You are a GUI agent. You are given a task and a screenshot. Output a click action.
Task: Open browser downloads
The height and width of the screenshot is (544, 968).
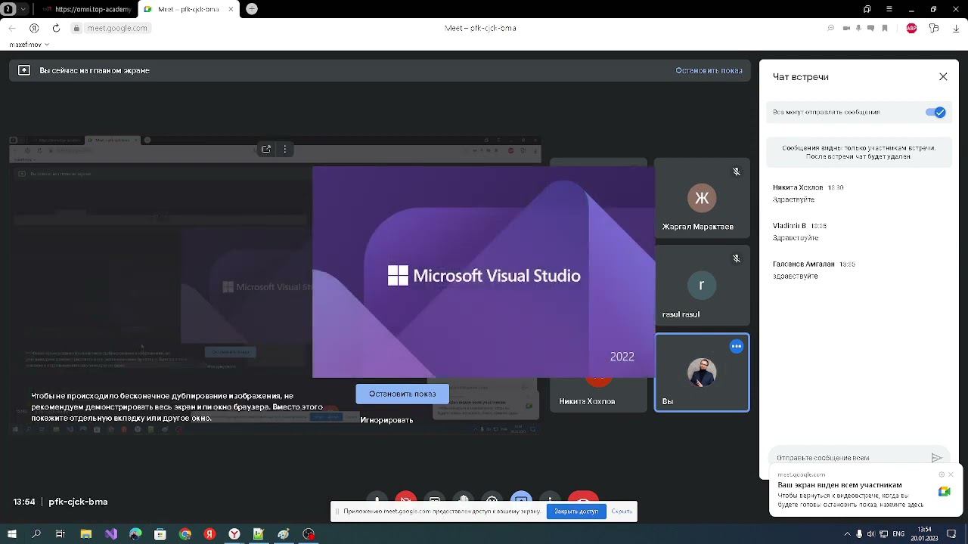pos(957,28)
